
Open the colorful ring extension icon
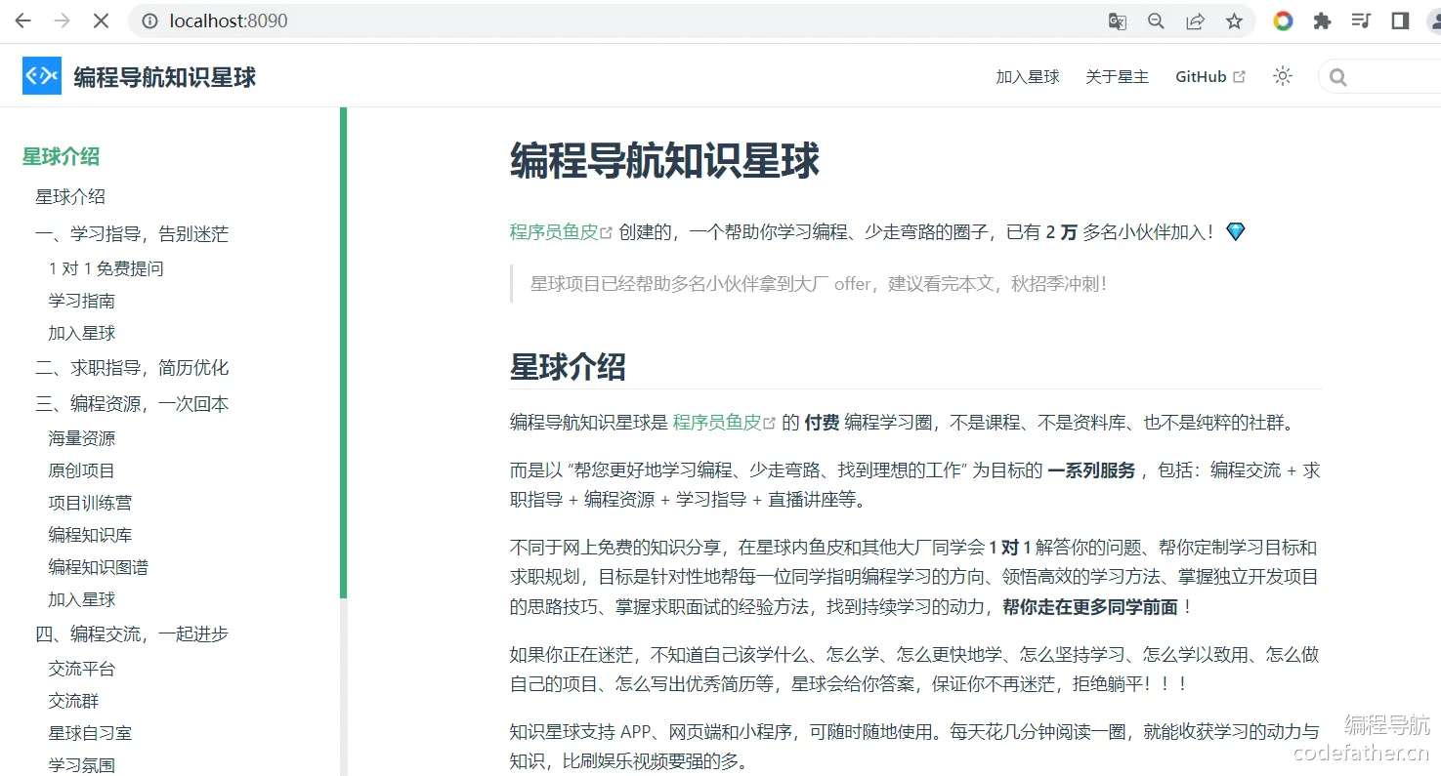point(1283,20)
